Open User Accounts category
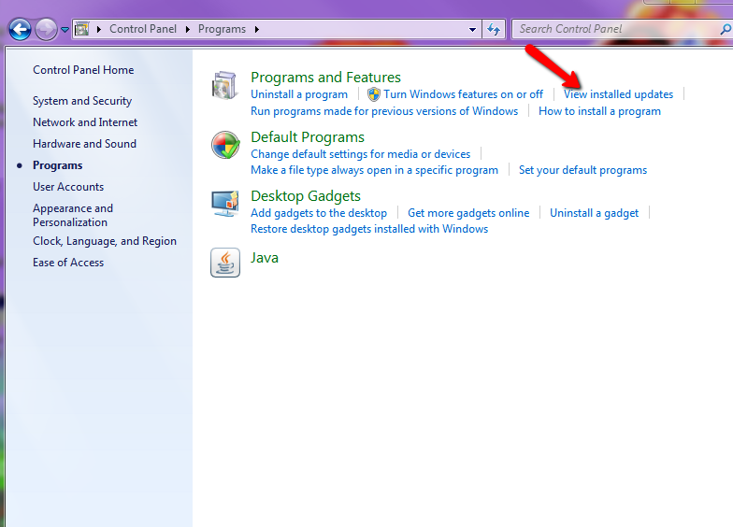The width and height of the screenshot is (733, 527). (x=68, y=187)
